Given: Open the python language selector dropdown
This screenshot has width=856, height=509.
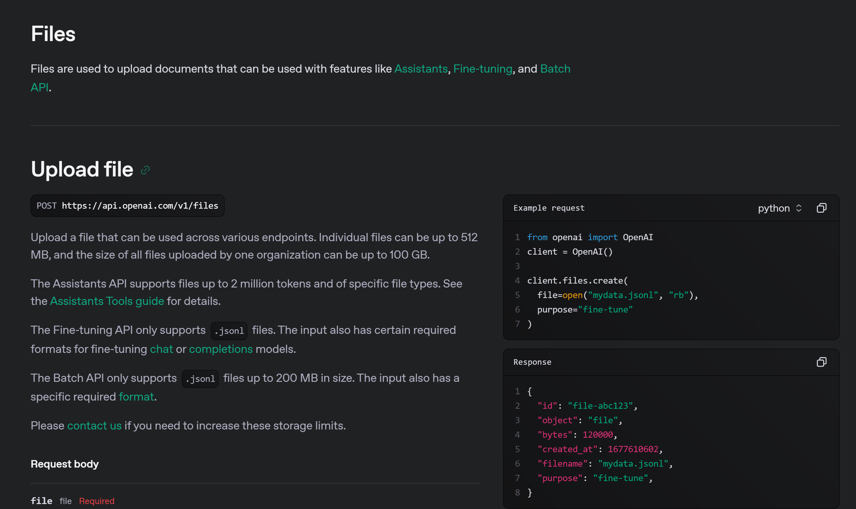Looking at the screenshot, I should coord(779,208).
